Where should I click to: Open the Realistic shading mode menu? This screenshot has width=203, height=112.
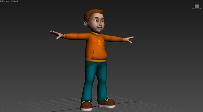[x=15, y=1]
